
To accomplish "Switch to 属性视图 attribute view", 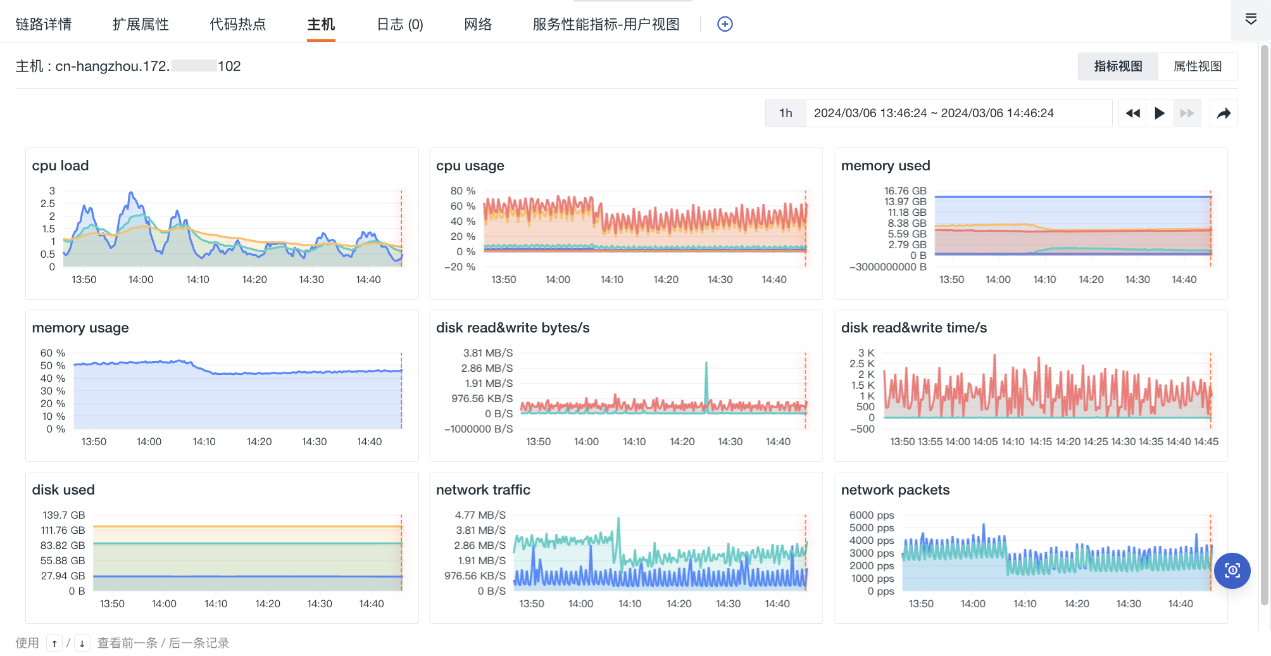I will point(1198,66).
